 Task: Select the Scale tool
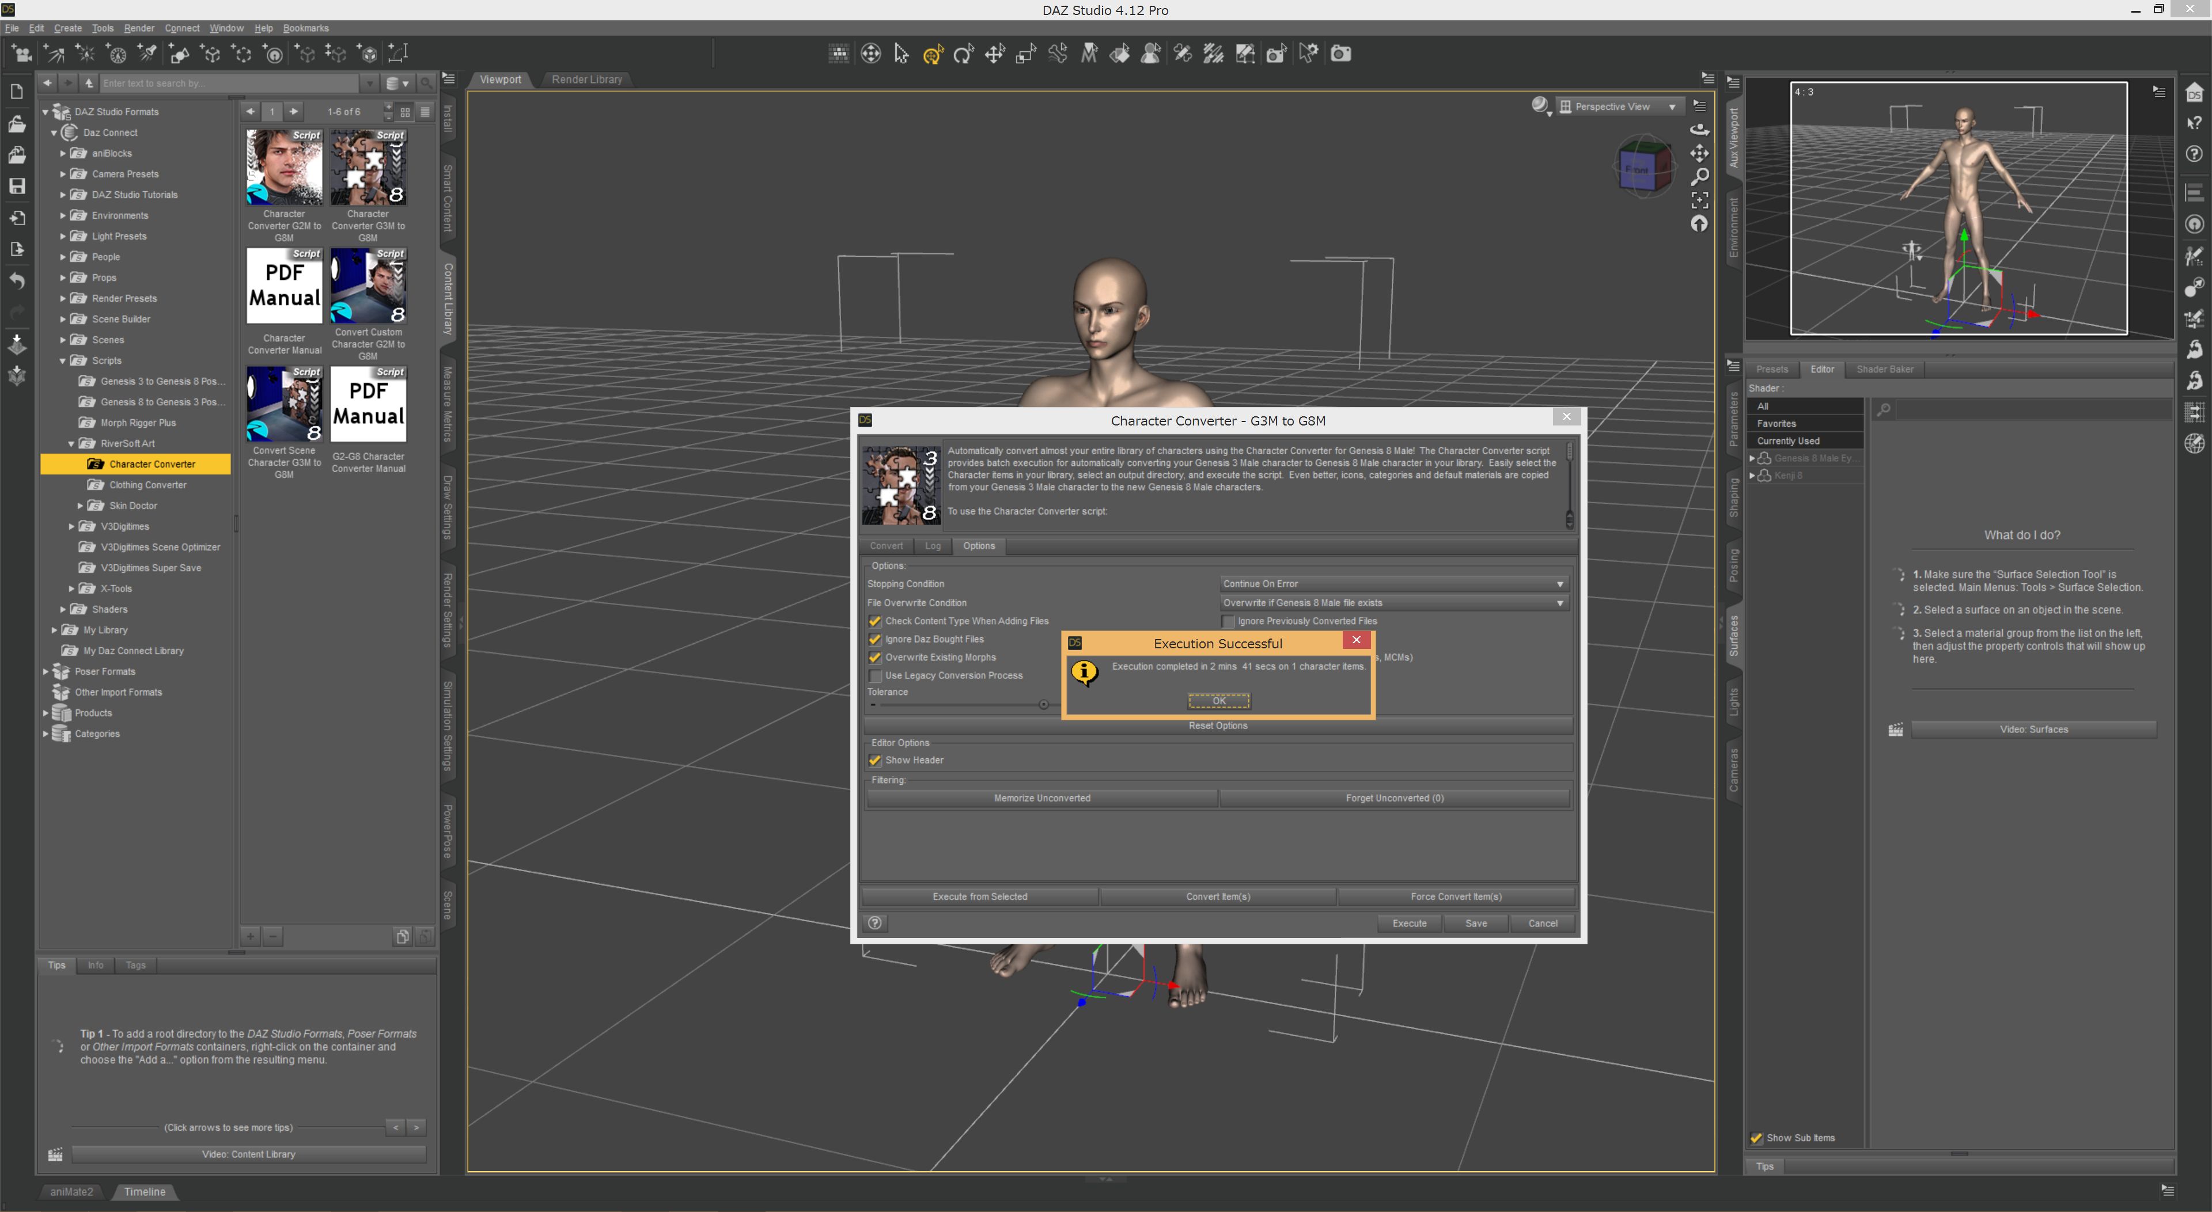point(1026,54)
